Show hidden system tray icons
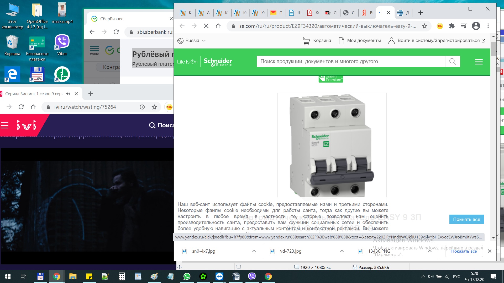The height and width of the screenshot is (283, 504). point(423,276)
